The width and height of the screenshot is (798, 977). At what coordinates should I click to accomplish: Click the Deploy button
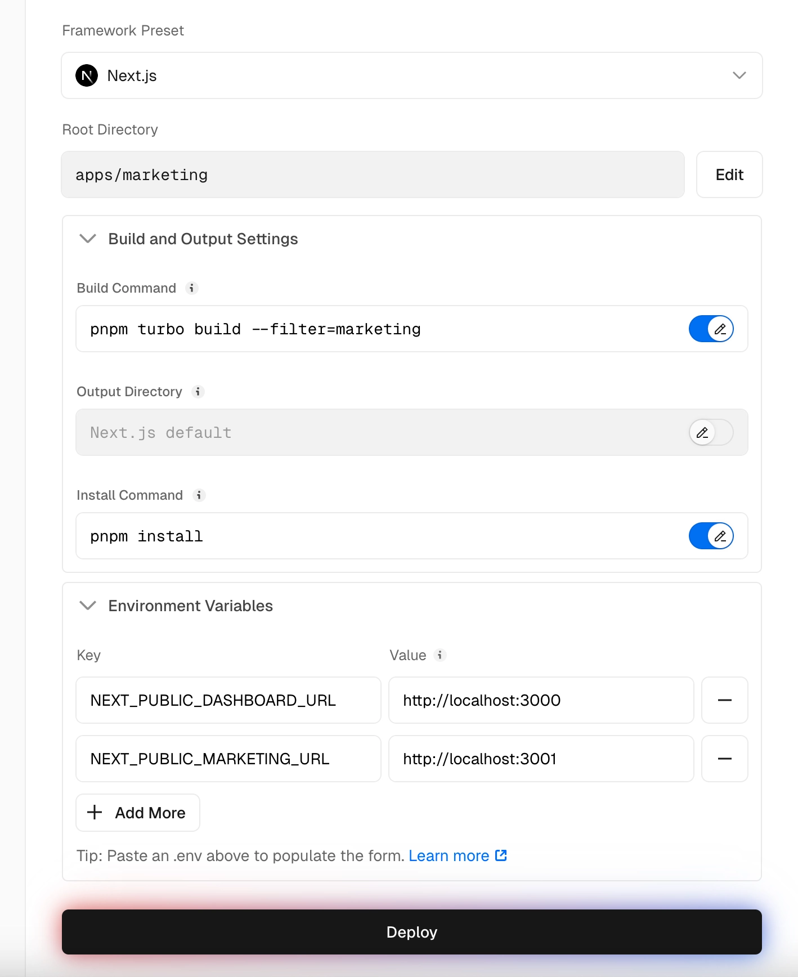412,932
